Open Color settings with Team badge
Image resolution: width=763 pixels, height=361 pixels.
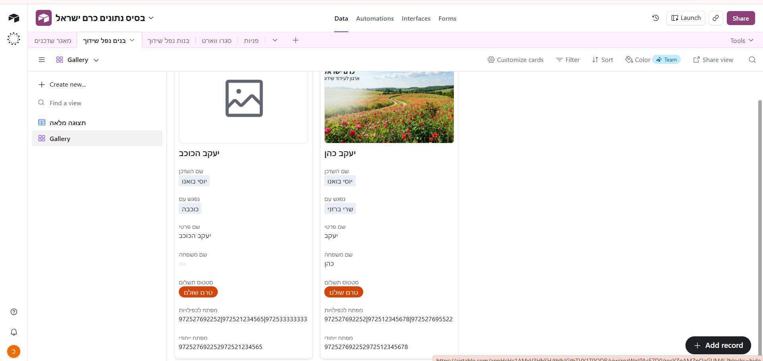point(653,60)
